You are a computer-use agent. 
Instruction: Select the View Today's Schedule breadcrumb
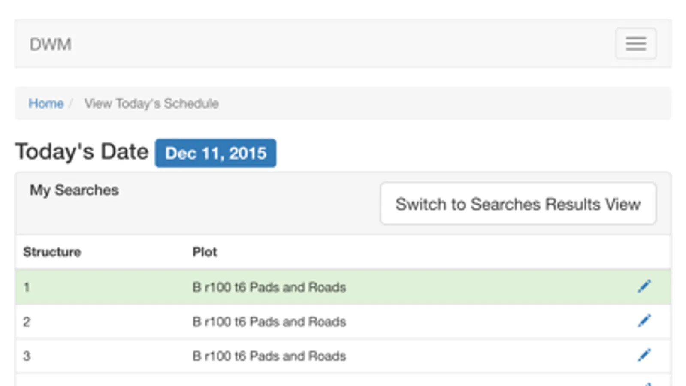coord(151,103)
